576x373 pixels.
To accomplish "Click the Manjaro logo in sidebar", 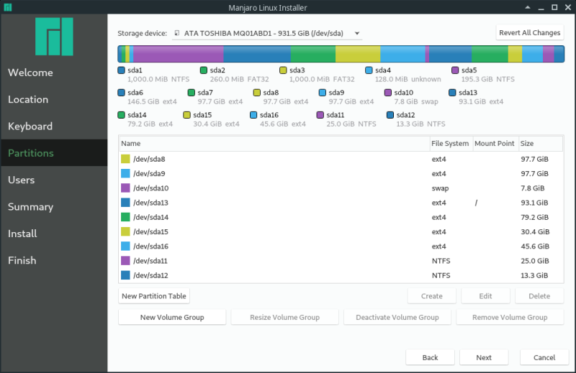I will (54, 37).
